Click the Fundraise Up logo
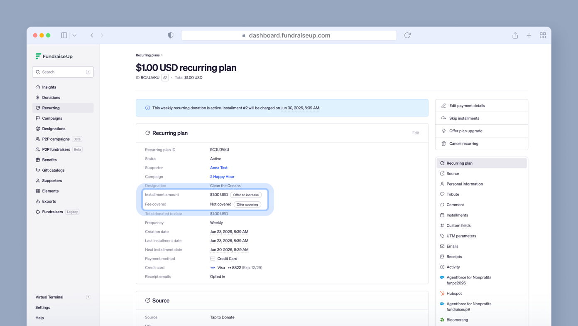Image resolution: width=578 pixels, height=326 pixels. tap(54, 56)
